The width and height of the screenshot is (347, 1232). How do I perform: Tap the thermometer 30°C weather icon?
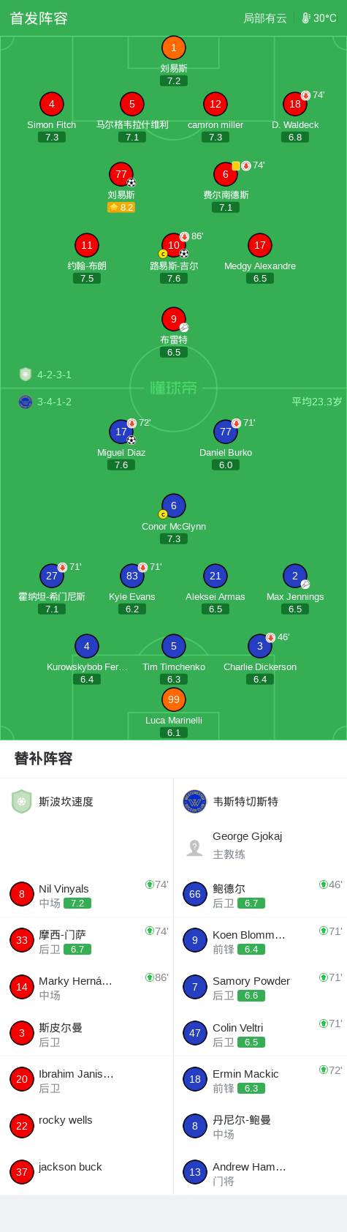click(306, 18)
